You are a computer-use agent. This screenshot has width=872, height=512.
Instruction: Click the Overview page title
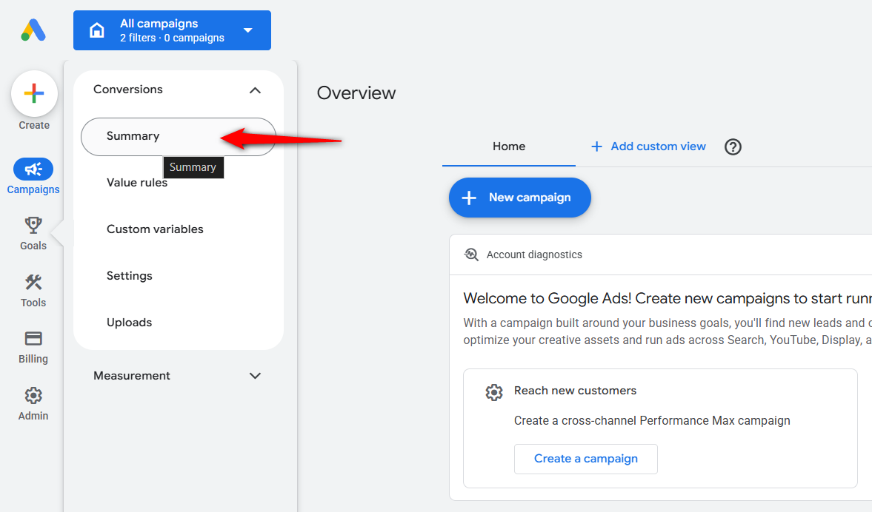pyautogui.click(x=356, y=92)
